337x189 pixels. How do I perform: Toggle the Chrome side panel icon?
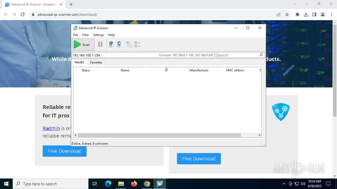pos(314,14)
